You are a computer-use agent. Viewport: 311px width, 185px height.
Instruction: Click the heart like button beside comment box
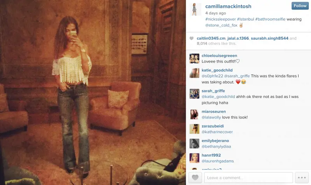(195, 178)
